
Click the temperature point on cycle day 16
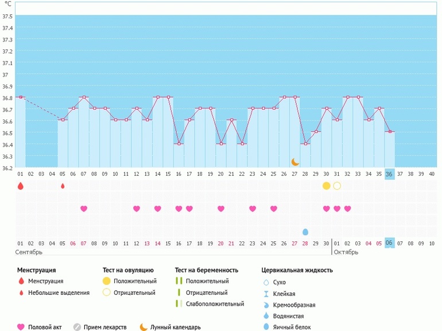point(179,144)
